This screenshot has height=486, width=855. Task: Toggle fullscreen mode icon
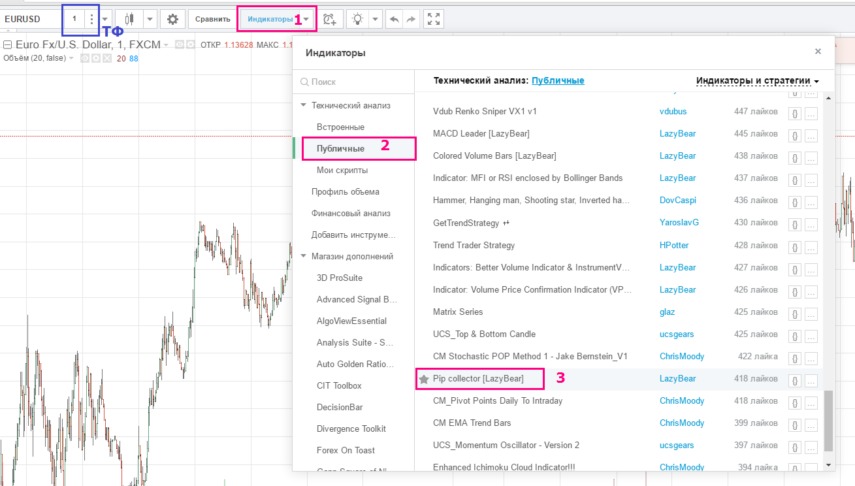tap(434, 19)
